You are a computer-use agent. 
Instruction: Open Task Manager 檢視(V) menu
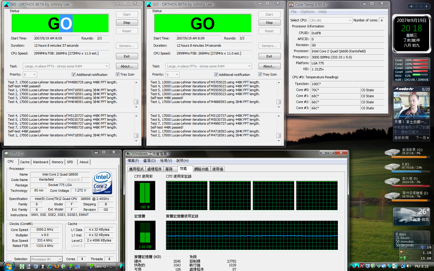[x=166, y=161]
